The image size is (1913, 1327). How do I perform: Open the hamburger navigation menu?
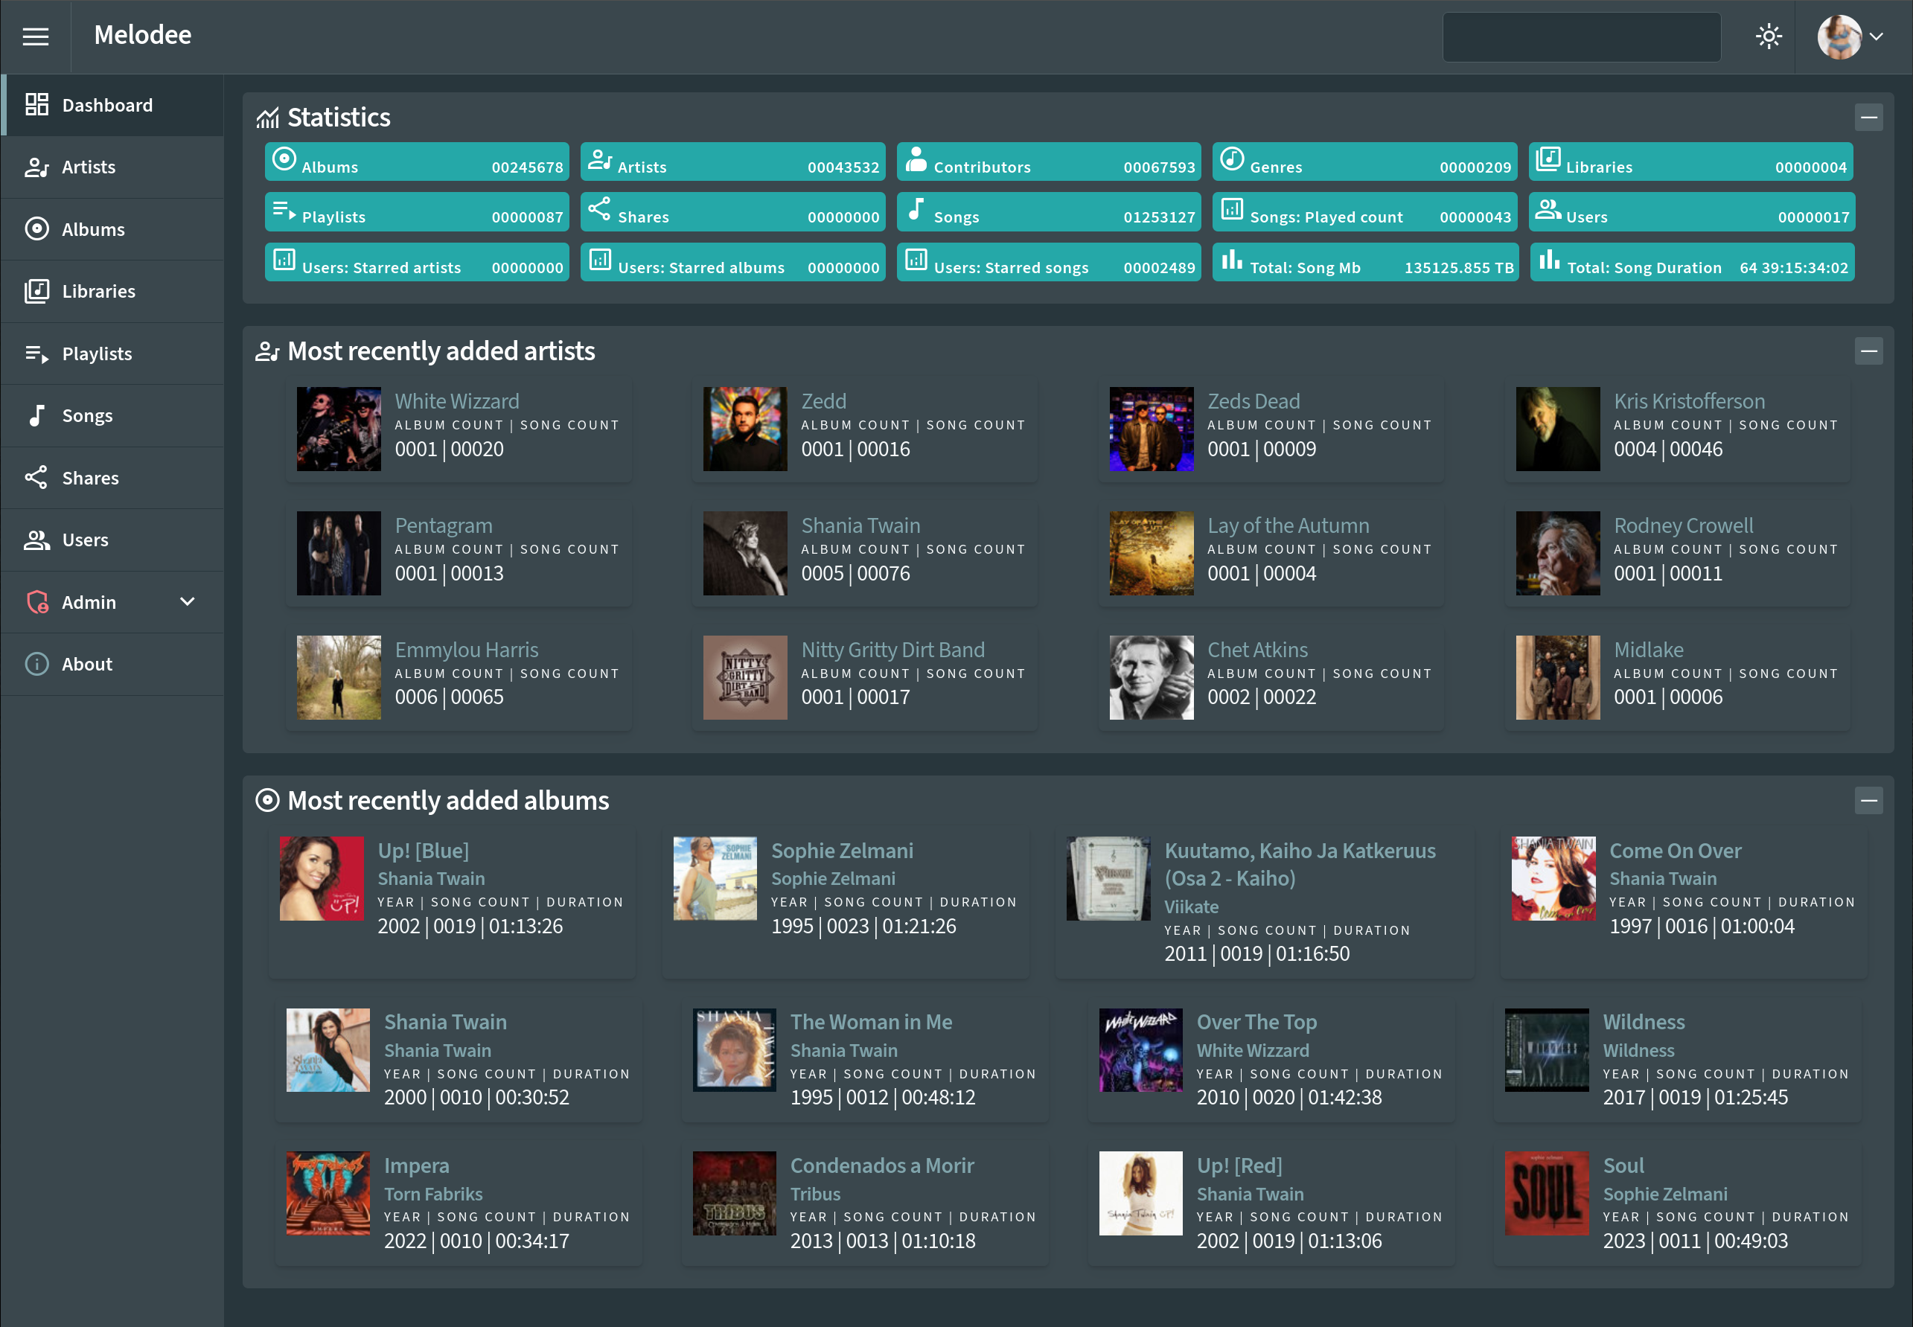click(35, 36)
